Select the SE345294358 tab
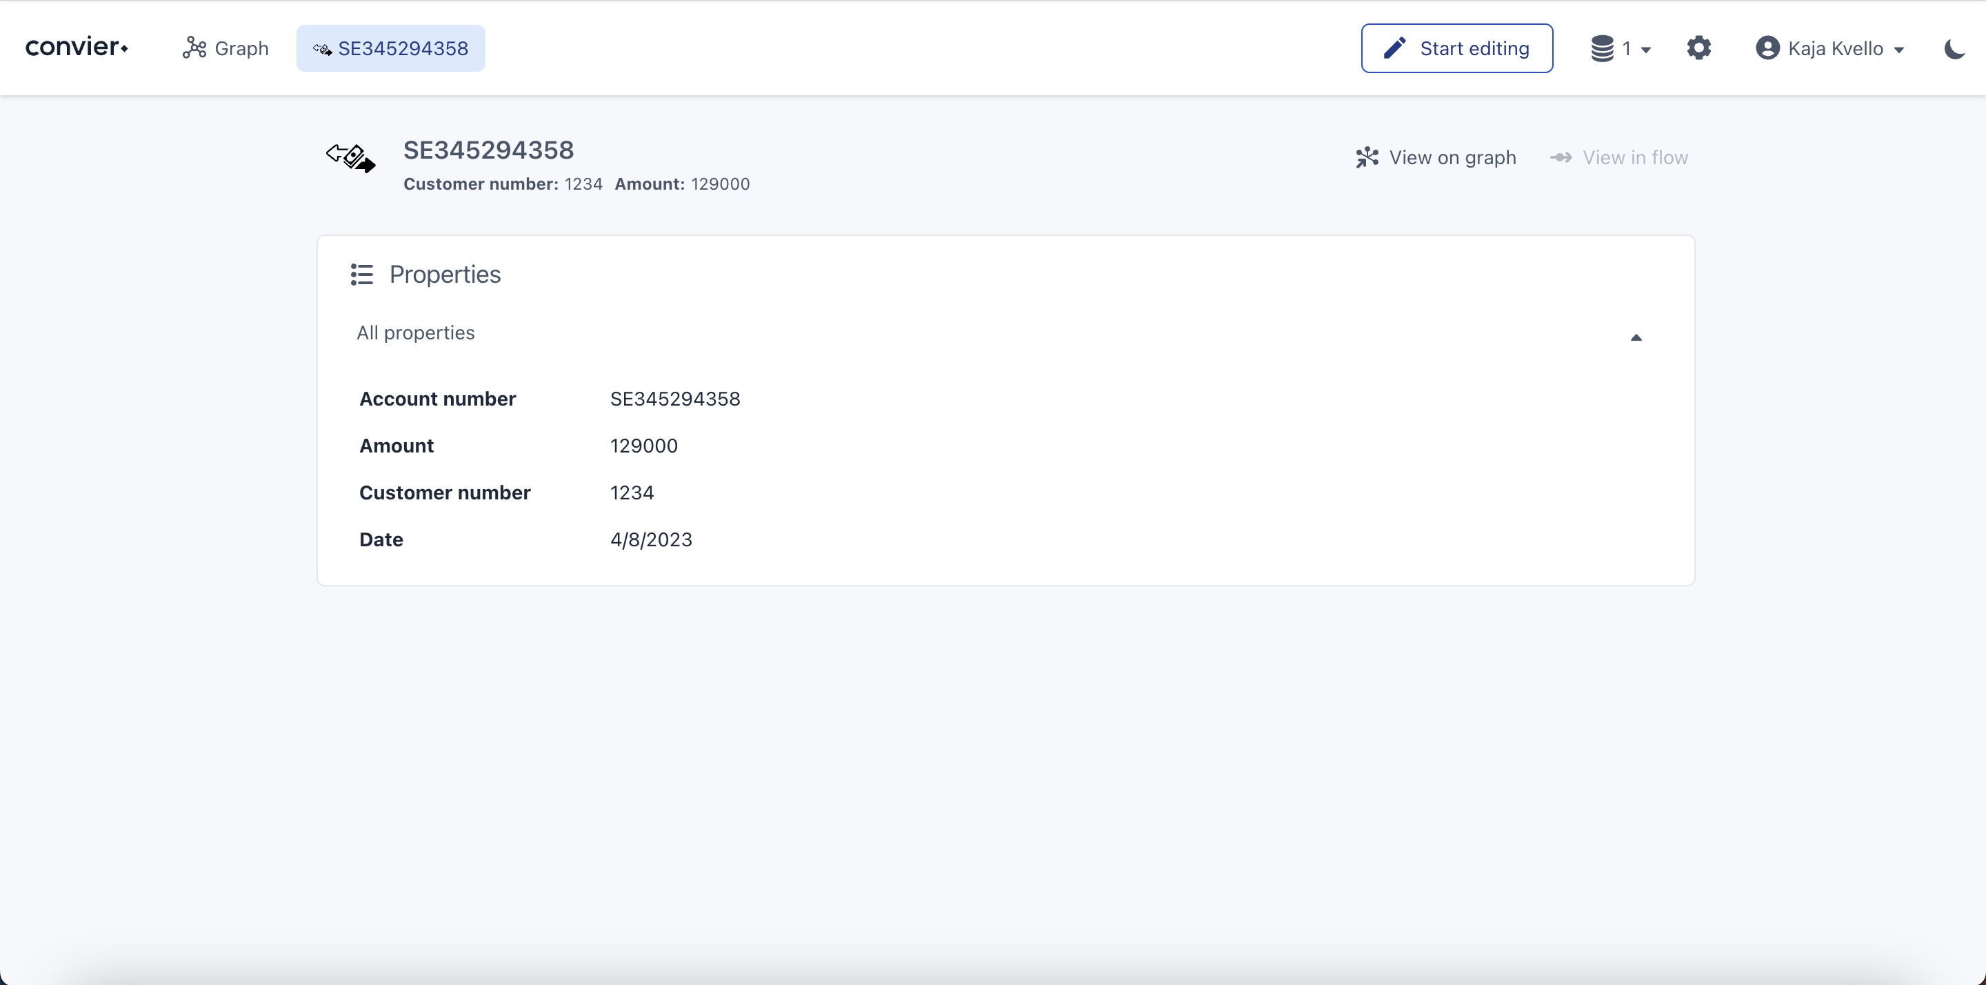 (x=390, y=48)
